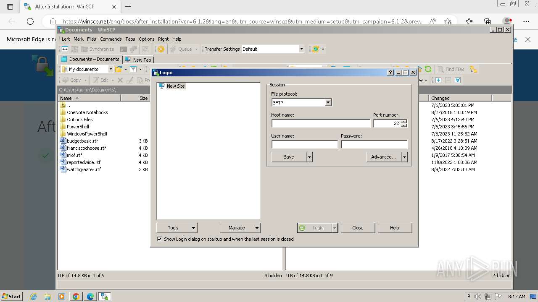The height and width of the screenshot is (302, 538).
Task: Open the Advanced button dropdown arrow
Action: (x=404, y=157)
